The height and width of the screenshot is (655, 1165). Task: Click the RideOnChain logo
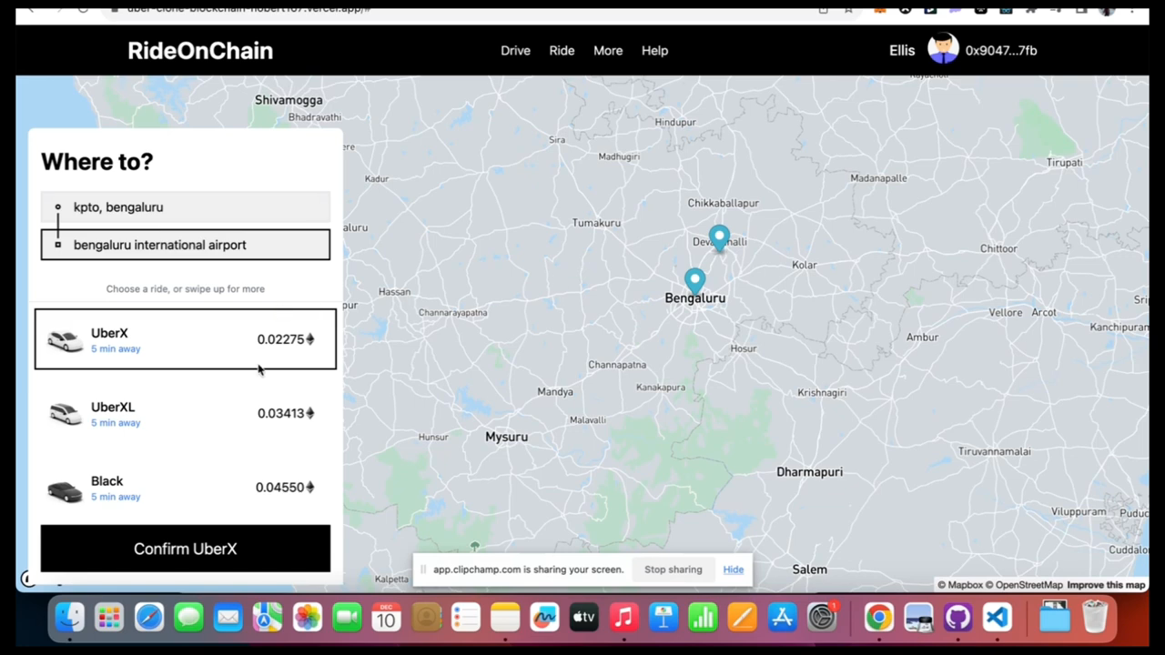(x=200, y=51)
